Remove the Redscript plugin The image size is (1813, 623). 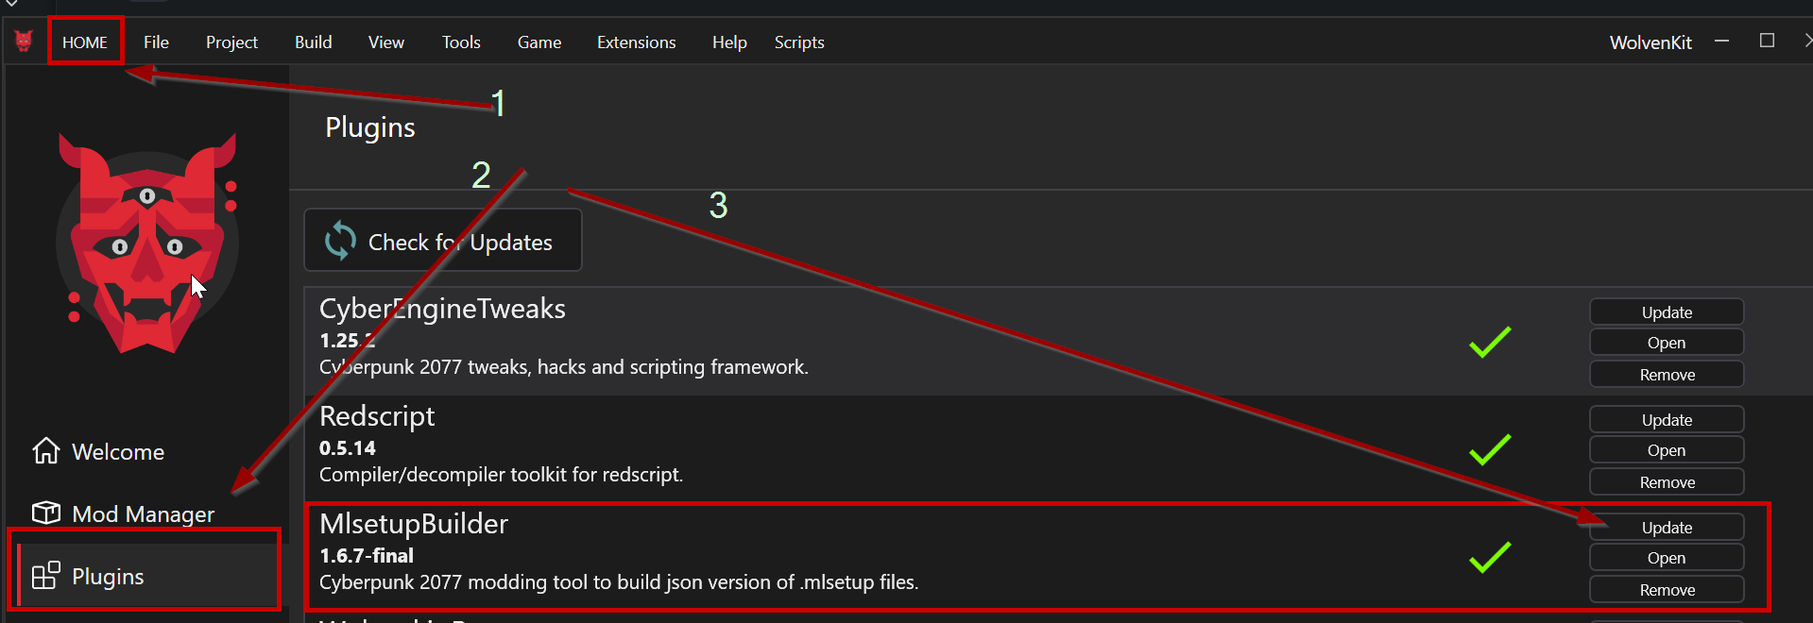1667,482
